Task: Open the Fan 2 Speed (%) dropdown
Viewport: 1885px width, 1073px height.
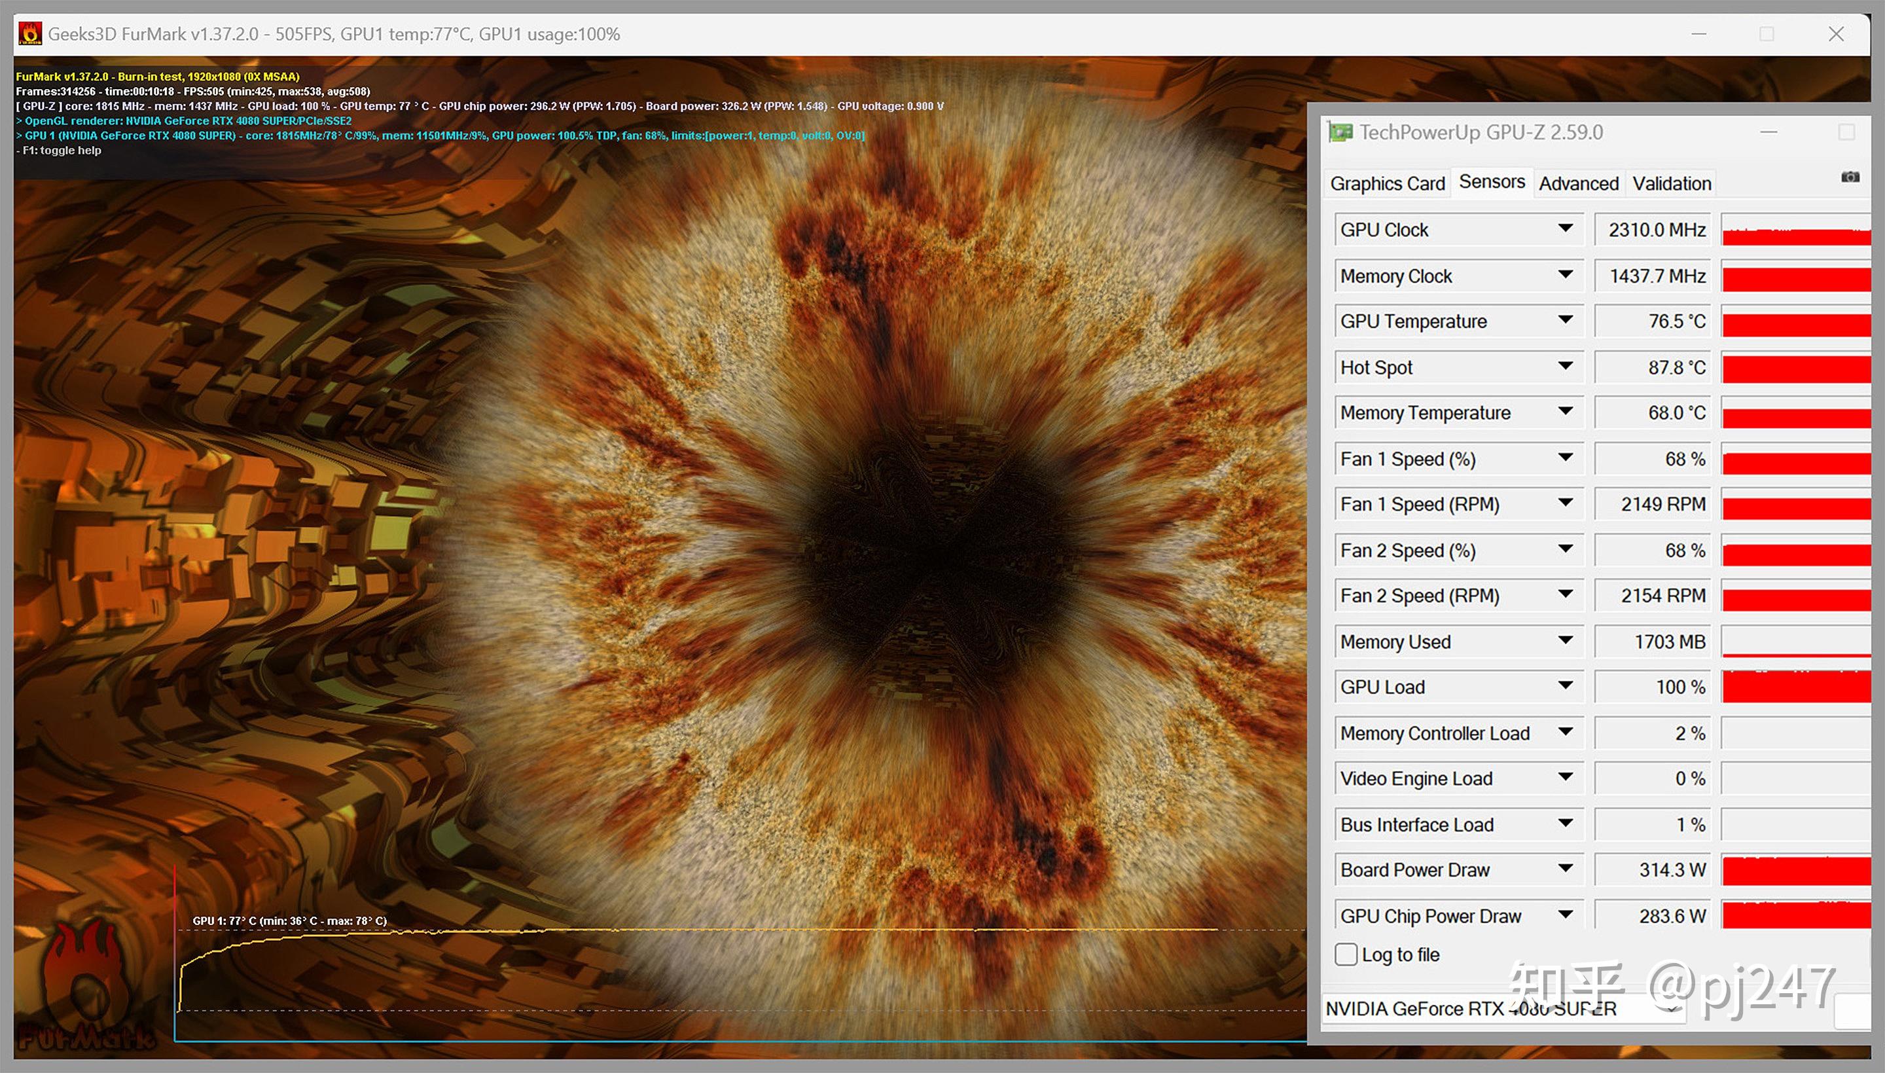Action: coord(1566,550)
